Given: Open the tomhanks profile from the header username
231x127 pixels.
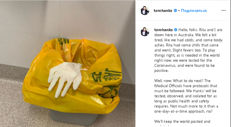Looking at the screenshot, I should pyautogui.click(x=163, y=11).
